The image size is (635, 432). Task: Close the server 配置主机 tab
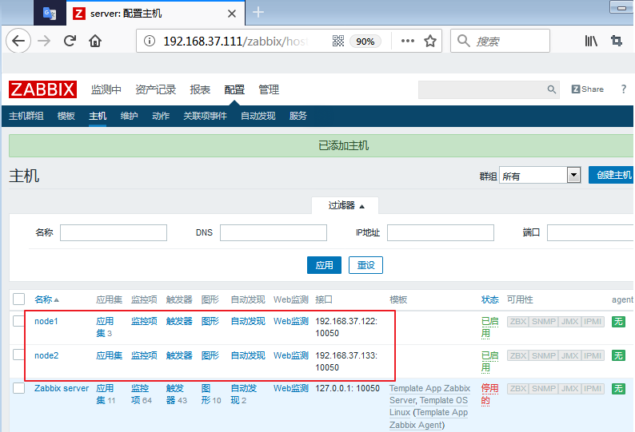(232, 14)
